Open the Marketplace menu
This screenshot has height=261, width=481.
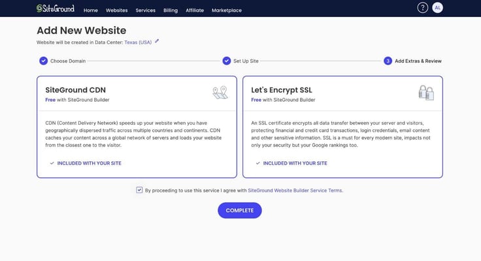click(227, 10)
